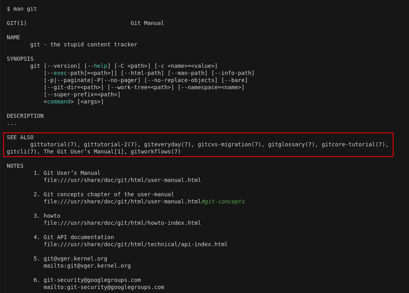Click the NAME section heading
Image resolution: width=409 pixels, height=293 pixels.
tap(14, 38)
